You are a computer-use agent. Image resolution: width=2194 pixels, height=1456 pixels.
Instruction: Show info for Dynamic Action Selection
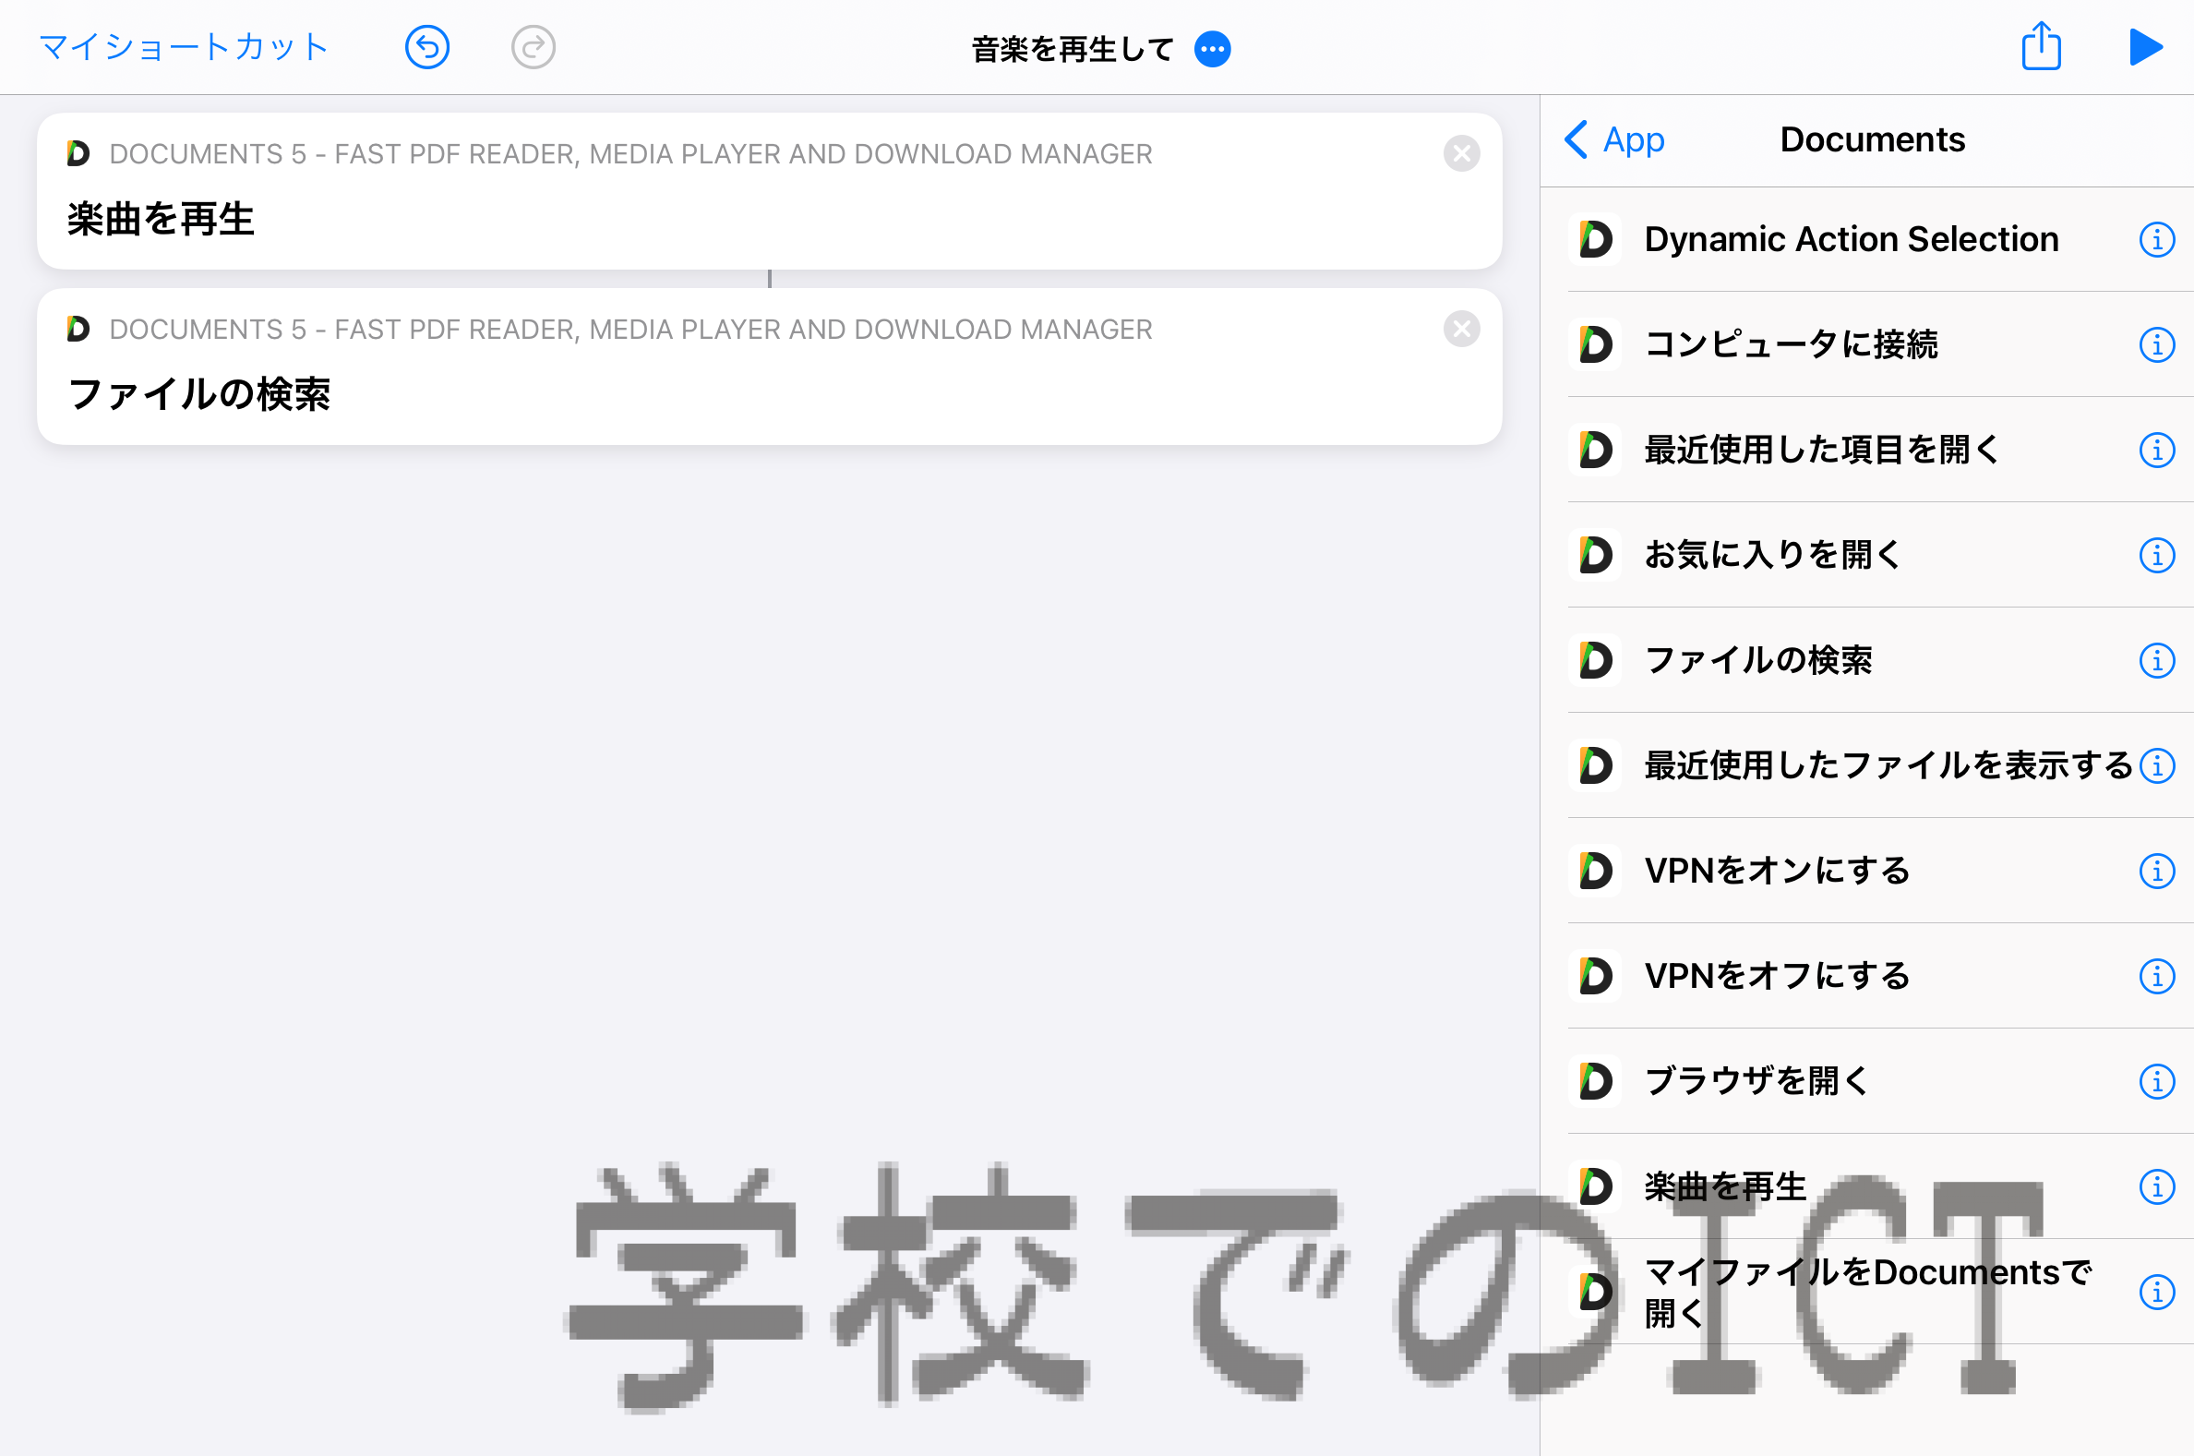(x=2156, y=239)
